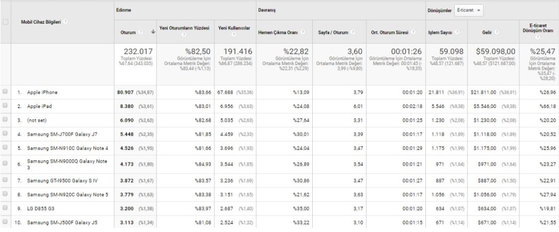Sort table by E-ticaret Dönüşüm Oranı
This screenshot has width=559, height=232.
coord(539,27)
